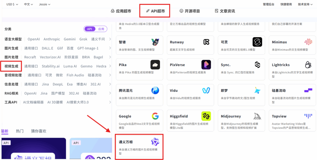
Task: Click Luma AI in the video row
Action: pos(70,66)
